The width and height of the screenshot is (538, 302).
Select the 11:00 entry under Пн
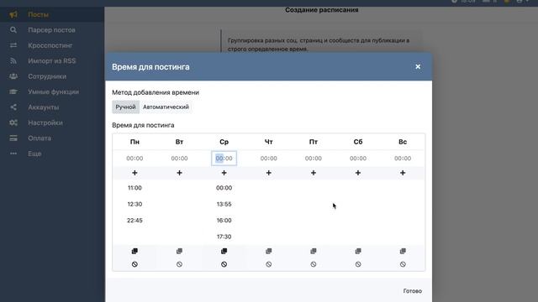(x=134, y=188)
